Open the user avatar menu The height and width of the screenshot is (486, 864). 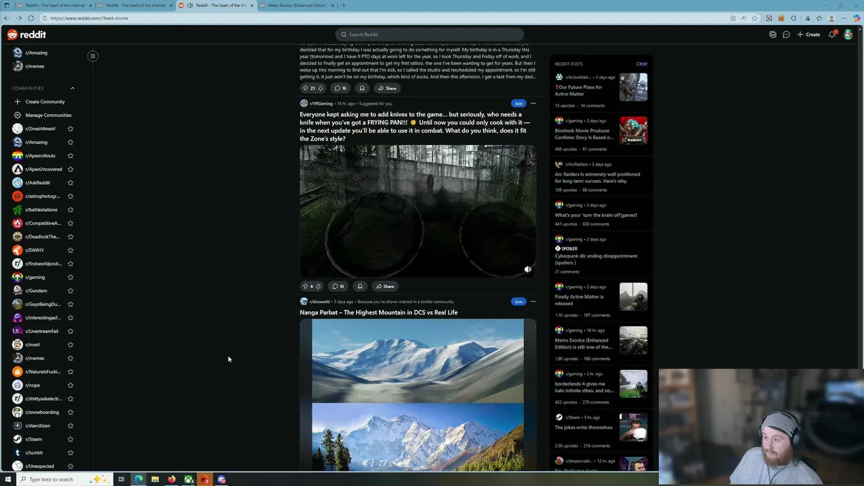pos(848,34)
